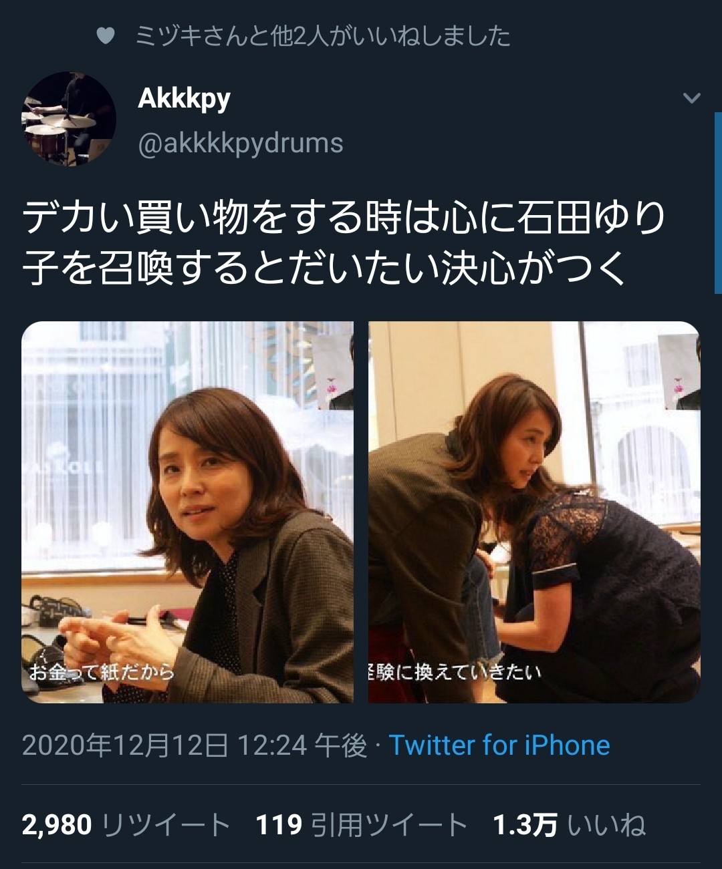Open left photo captioned お金って紙だから
Screen dimensions: 722x869
(x=187, y=512)
